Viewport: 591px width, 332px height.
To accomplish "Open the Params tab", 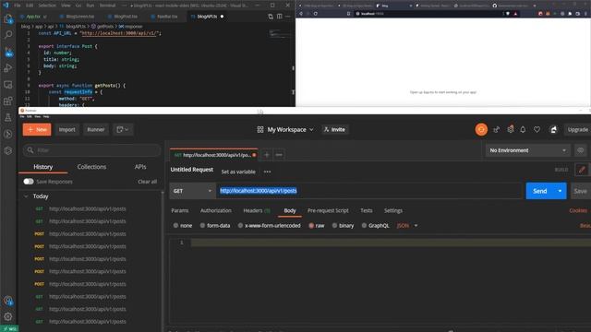I will 180,210.
